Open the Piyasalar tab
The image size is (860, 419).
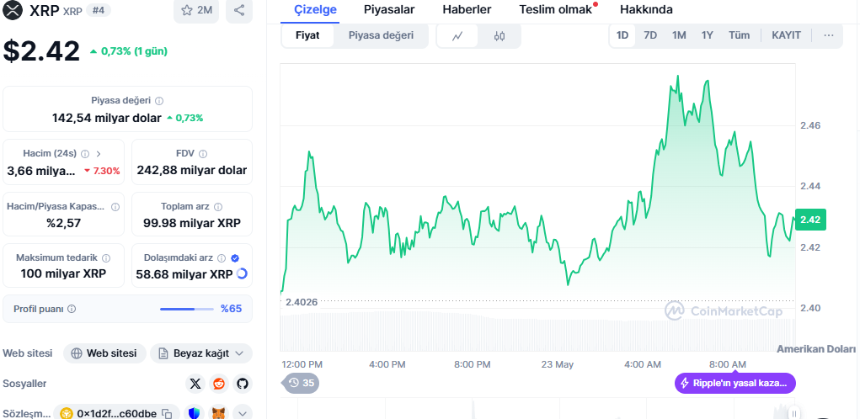389,9
